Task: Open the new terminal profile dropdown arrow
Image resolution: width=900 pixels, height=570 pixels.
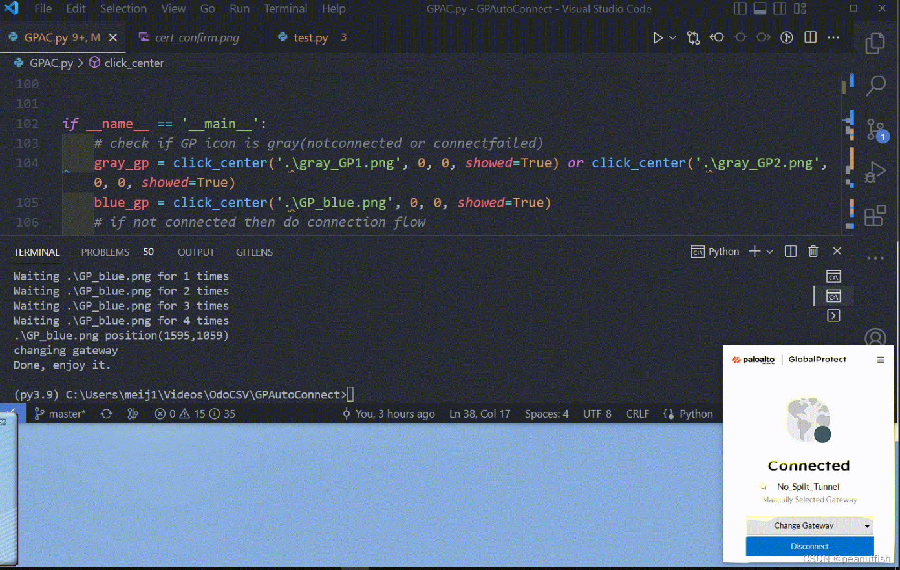Action: click(x=769, y=251)
